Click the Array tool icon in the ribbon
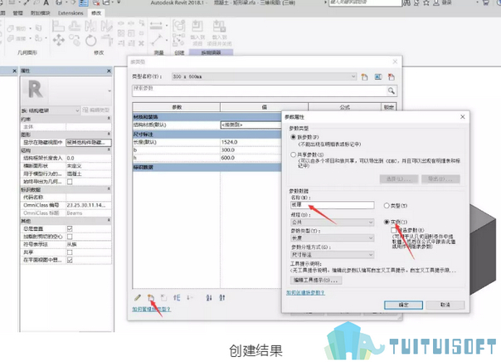This screenshot has height=362, width=501. point(121,33)
